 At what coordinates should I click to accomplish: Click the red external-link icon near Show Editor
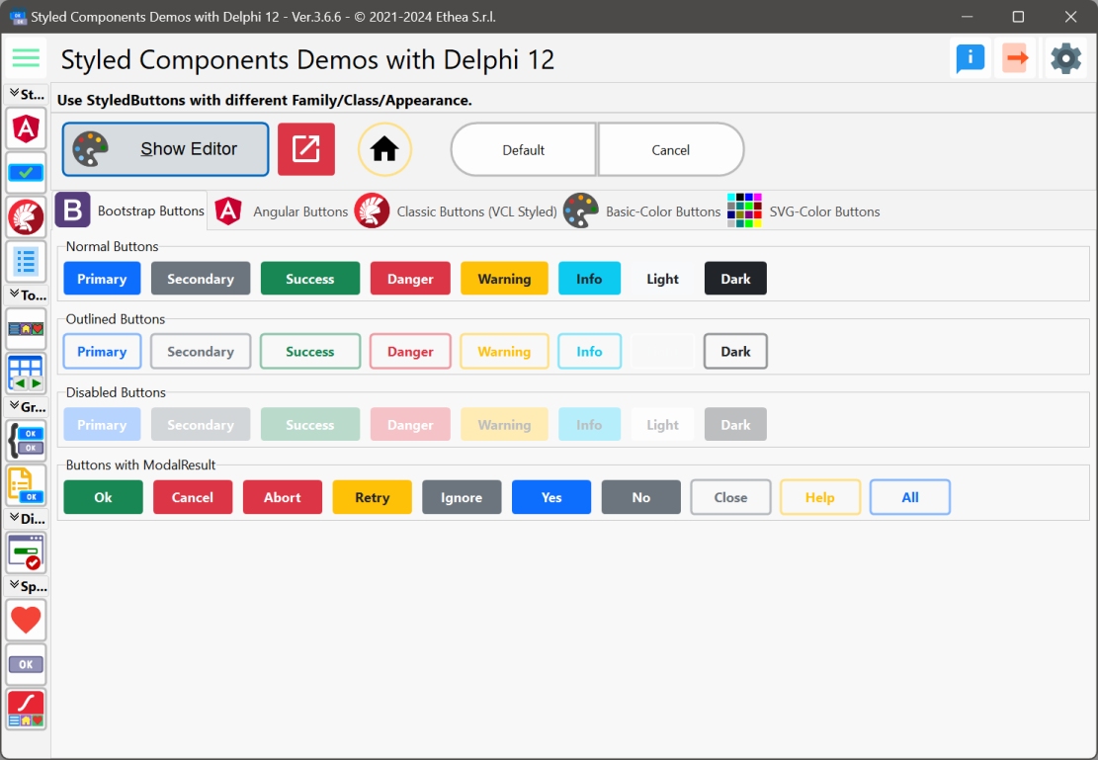[x=306, y=149]
